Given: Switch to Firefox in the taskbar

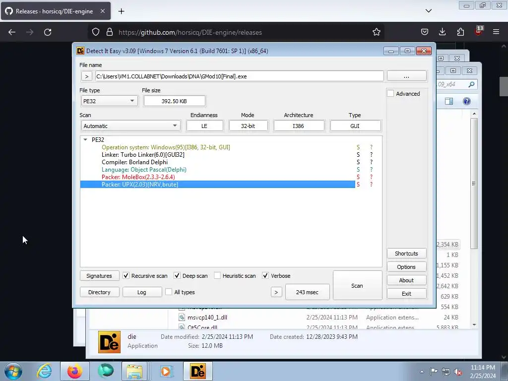Looking at the screenshot, I should tap(74, 371).
